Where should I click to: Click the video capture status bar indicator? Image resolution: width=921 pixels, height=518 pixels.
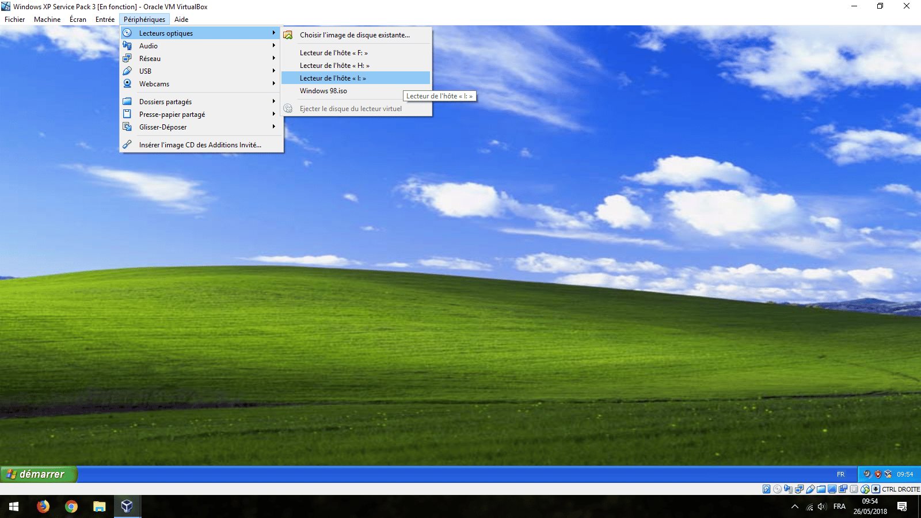[843, 489]
